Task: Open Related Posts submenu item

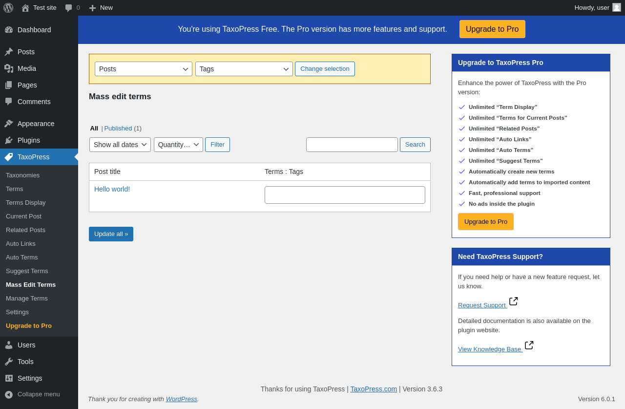Action: tap(25, 230)
